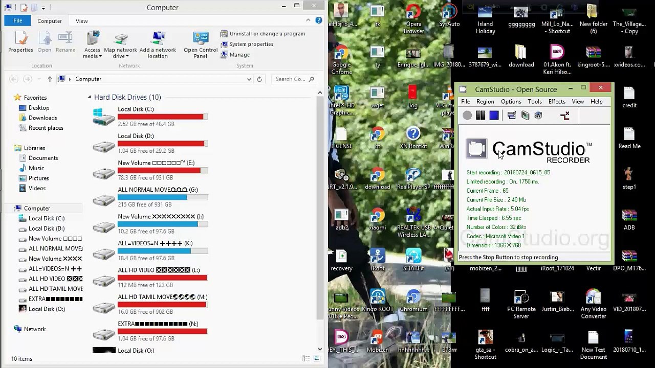Open Explorer help with the blue question mark
The height and width of the screenshot is (368, 655).
(x=319, y=21)
